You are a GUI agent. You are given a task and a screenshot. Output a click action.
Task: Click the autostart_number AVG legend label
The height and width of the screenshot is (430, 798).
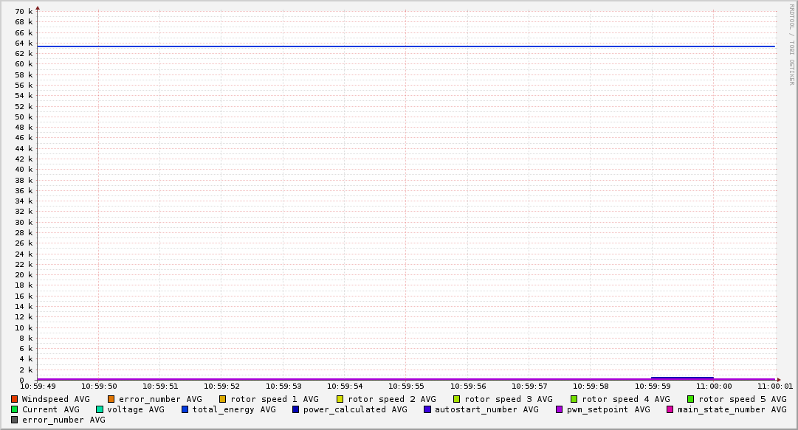(486, 409)
